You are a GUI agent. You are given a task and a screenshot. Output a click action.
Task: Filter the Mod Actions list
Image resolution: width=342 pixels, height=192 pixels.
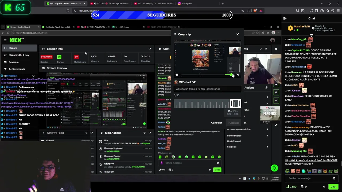coord(144,133)
